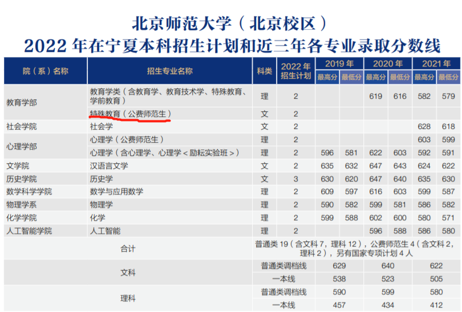Click the 合计 row label
The image size is (462, 312).
click(x=128, y=249)
